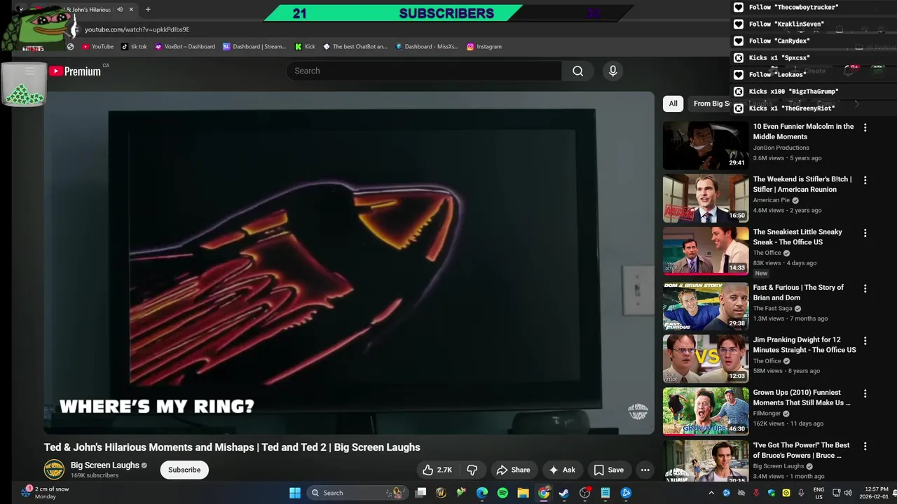897x504 pixels.
Task: Play The Office Sneaky Sneak thumbnail
Action: click(x=706, y=251)
